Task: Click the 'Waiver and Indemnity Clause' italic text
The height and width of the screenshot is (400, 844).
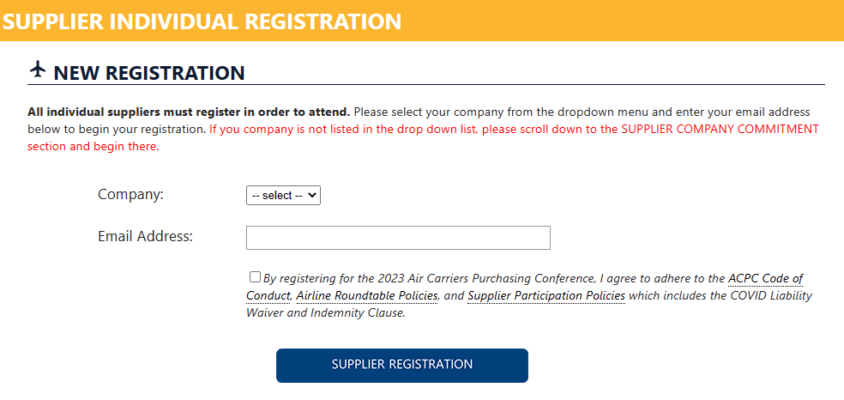Action: click(x=325, y=312)
